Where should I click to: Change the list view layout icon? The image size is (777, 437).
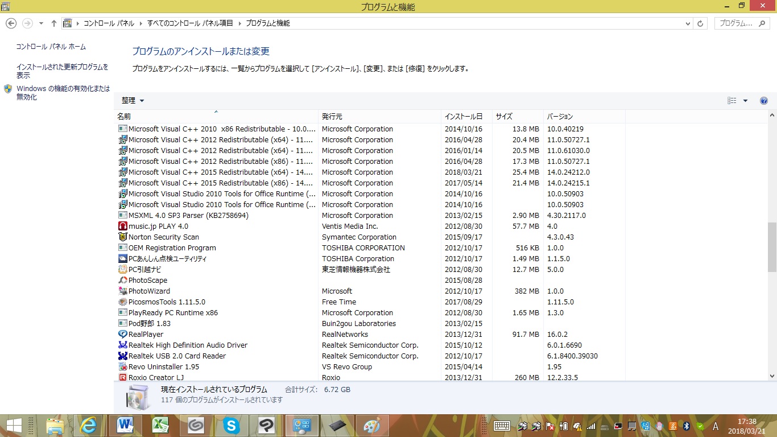[x=732, y=101]
